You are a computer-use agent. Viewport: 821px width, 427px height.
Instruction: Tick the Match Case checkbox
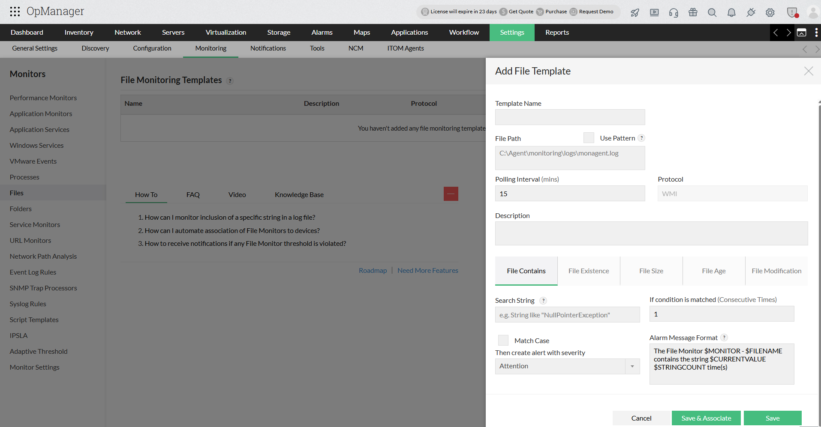click(x=503, y=340)
